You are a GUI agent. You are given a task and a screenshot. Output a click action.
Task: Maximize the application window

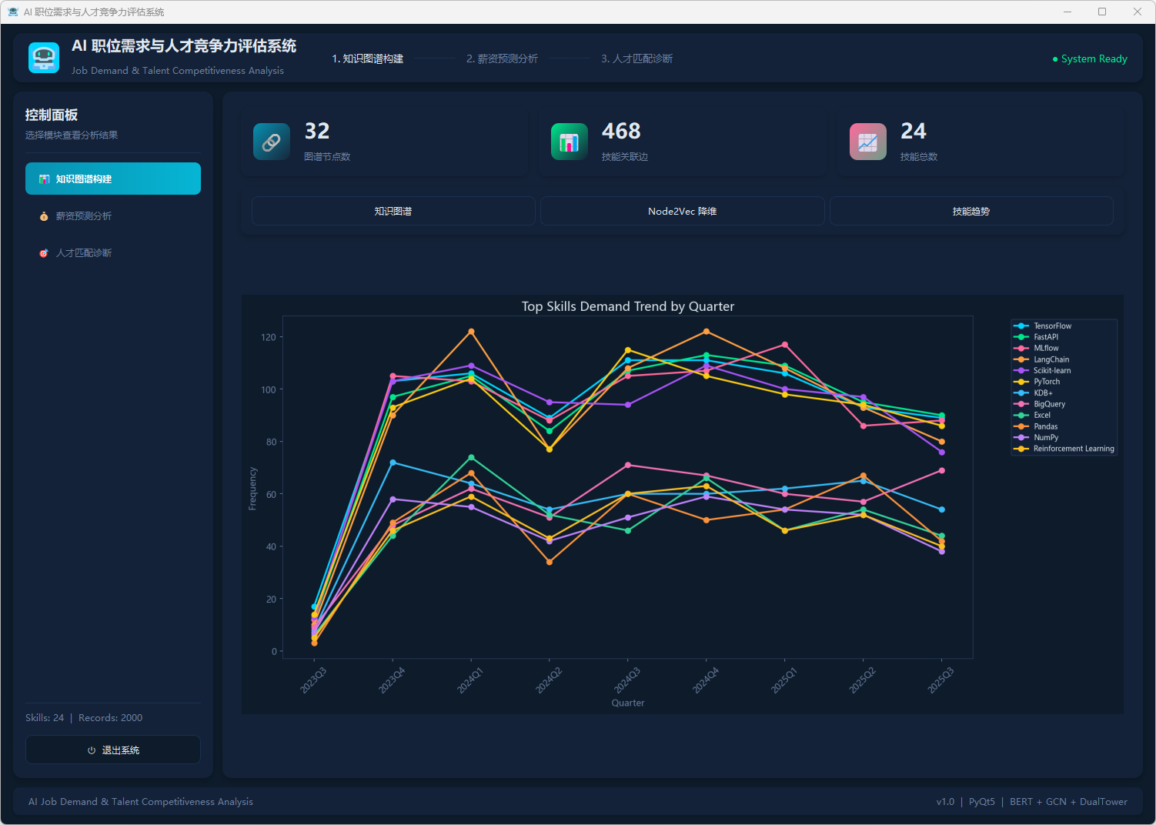click(x=1102, y=12)
